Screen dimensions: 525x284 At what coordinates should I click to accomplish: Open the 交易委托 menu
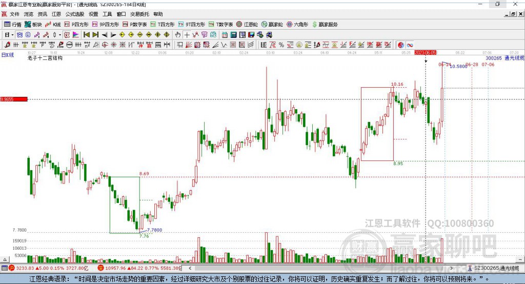[x=139, y=14]
